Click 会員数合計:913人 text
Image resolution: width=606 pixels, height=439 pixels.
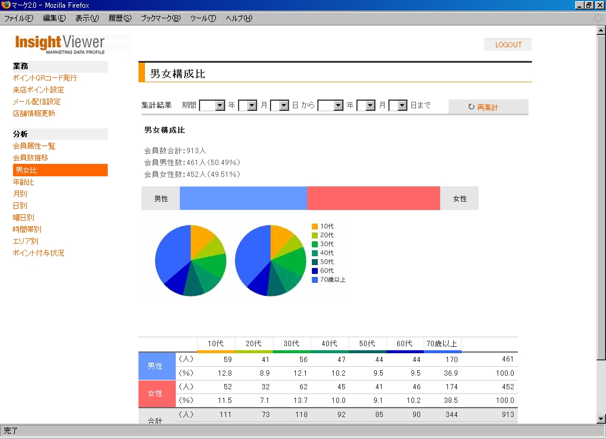tap(175, 150)
